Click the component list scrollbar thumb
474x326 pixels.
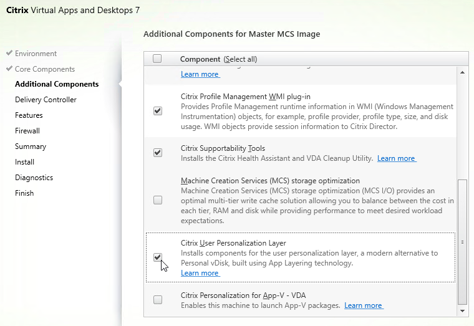(x=462, y=242)
